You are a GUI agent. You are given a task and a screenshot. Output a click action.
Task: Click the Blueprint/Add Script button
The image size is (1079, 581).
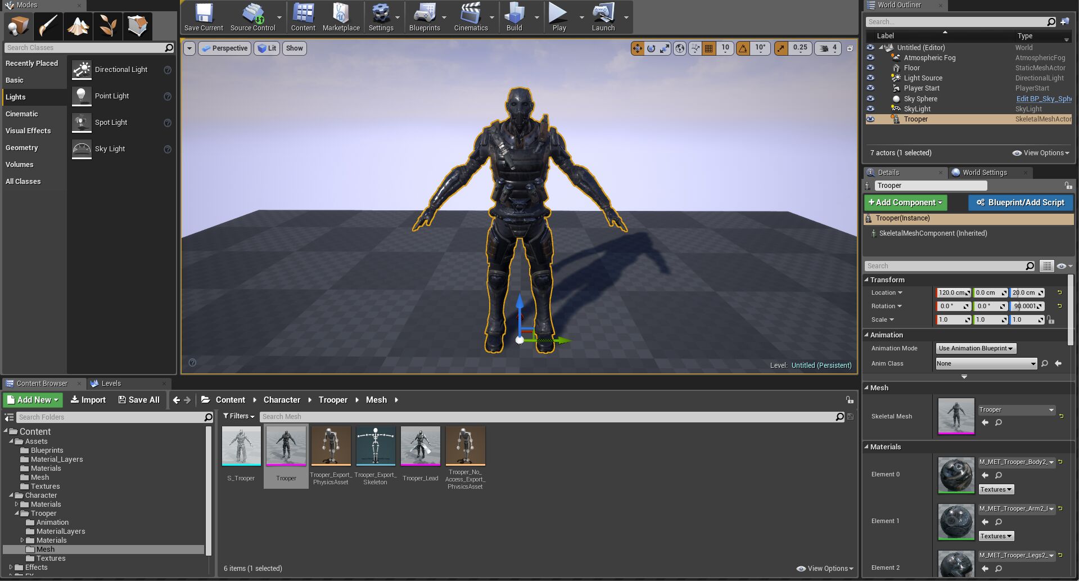(1021, 202)
